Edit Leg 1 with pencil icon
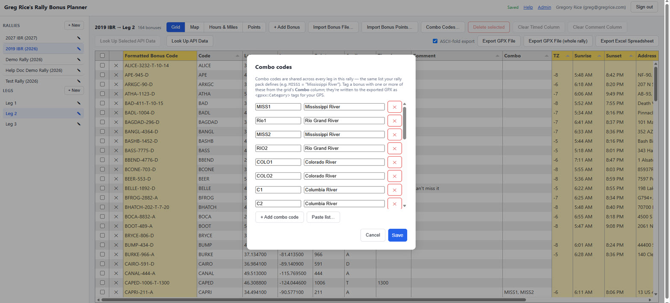This screenshot has height=303, width=670. [79, 103]
